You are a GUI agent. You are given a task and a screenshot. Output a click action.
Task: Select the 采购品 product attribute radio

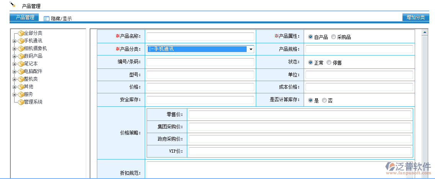(334, 37)
